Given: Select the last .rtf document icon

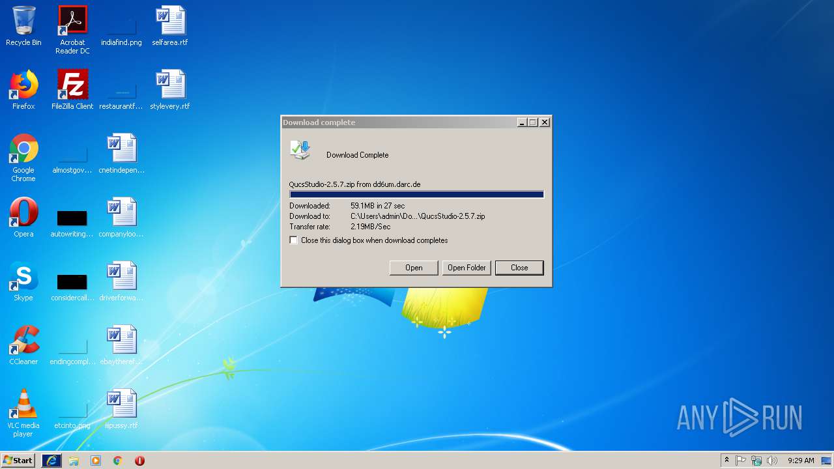Looking at the screenshot, I should [x=121, y=409].
